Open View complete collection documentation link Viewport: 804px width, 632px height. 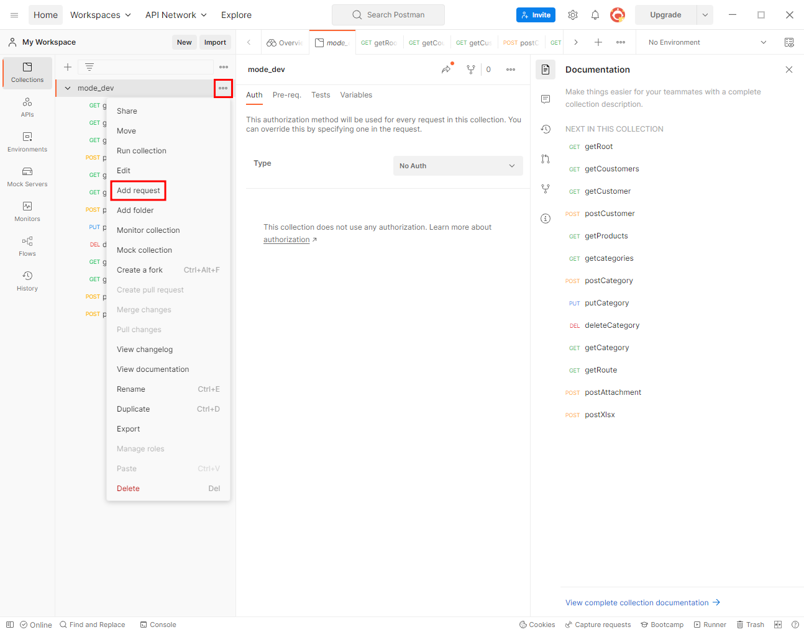(642, 603)
